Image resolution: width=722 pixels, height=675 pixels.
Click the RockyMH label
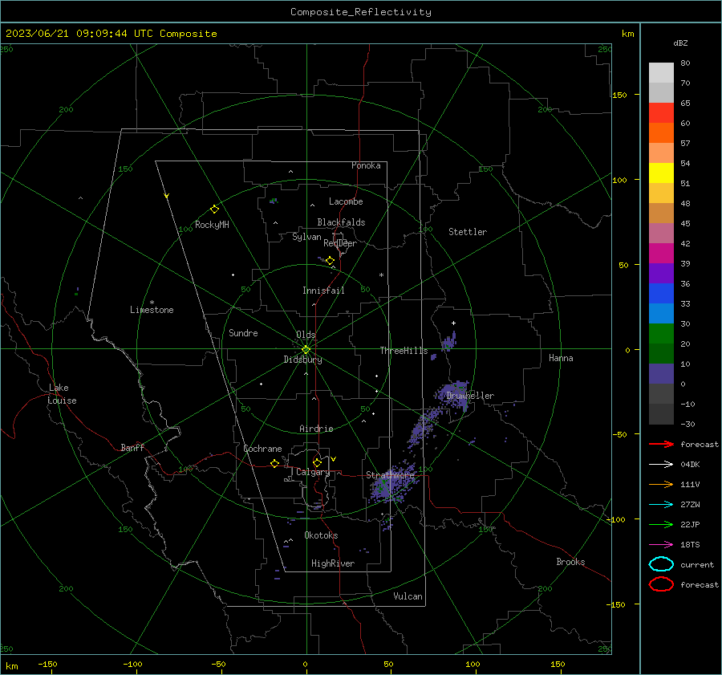pyautogui.click(x=212, y=225)
